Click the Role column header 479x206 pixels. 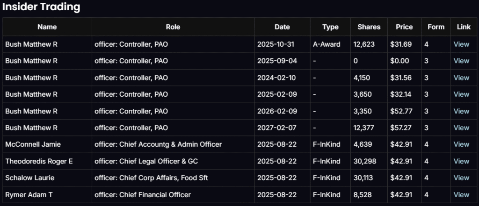pos(173,27)
